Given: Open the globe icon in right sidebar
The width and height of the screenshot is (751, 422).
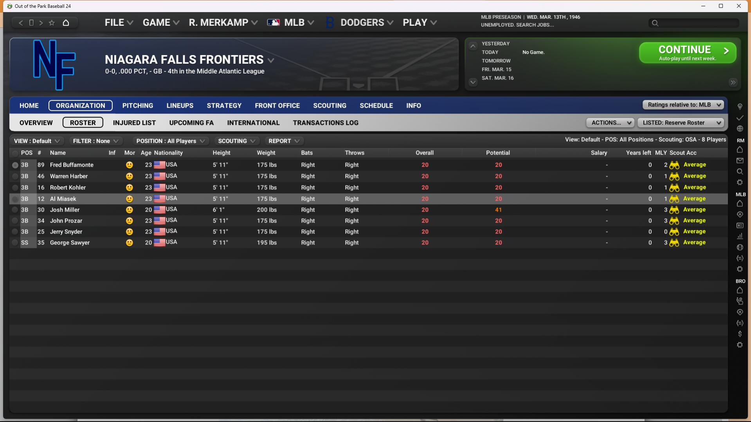Looking at the screenshot, I should pyautogui.click(x=740, y=129).
